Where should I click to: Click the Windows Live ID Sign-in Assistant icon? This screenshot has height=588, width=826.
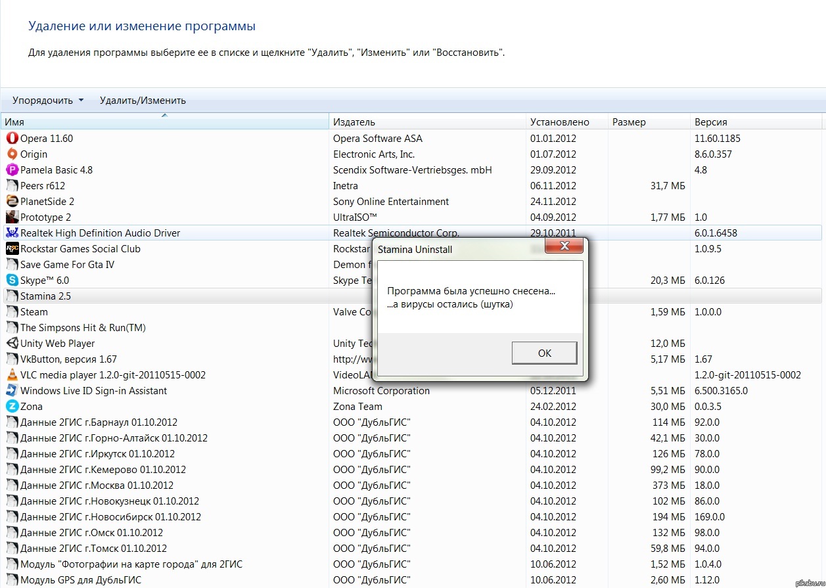coord(12,390)
